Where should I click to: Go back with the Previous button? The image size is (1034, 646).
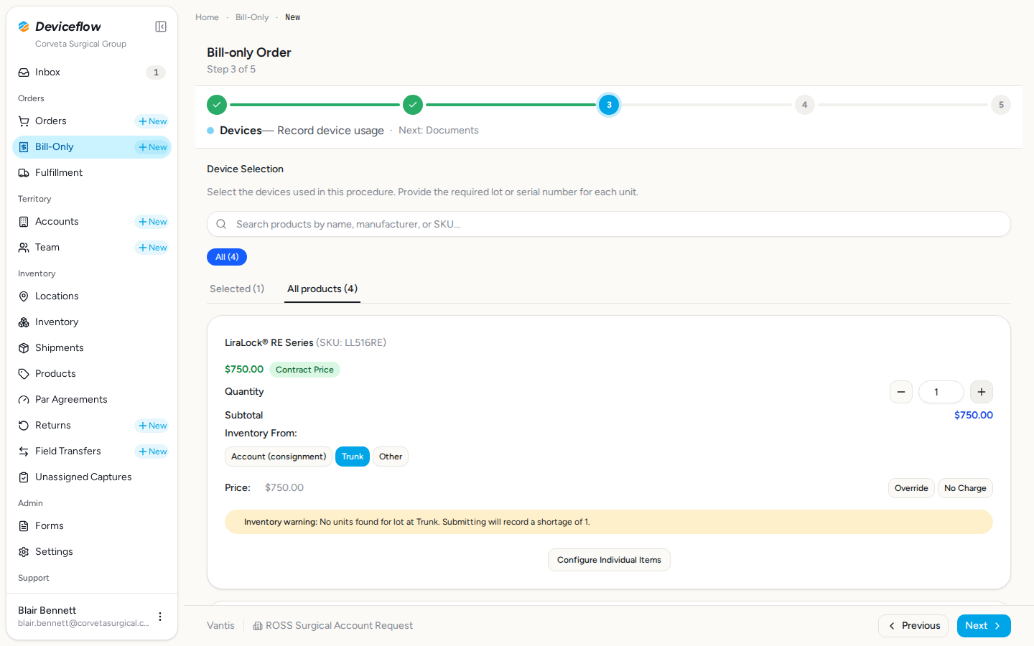pyautogui.click(x=913, y=626)
